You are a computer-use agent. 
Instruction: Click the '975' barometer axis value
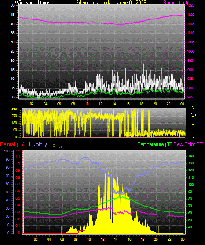tap(190, 97)
